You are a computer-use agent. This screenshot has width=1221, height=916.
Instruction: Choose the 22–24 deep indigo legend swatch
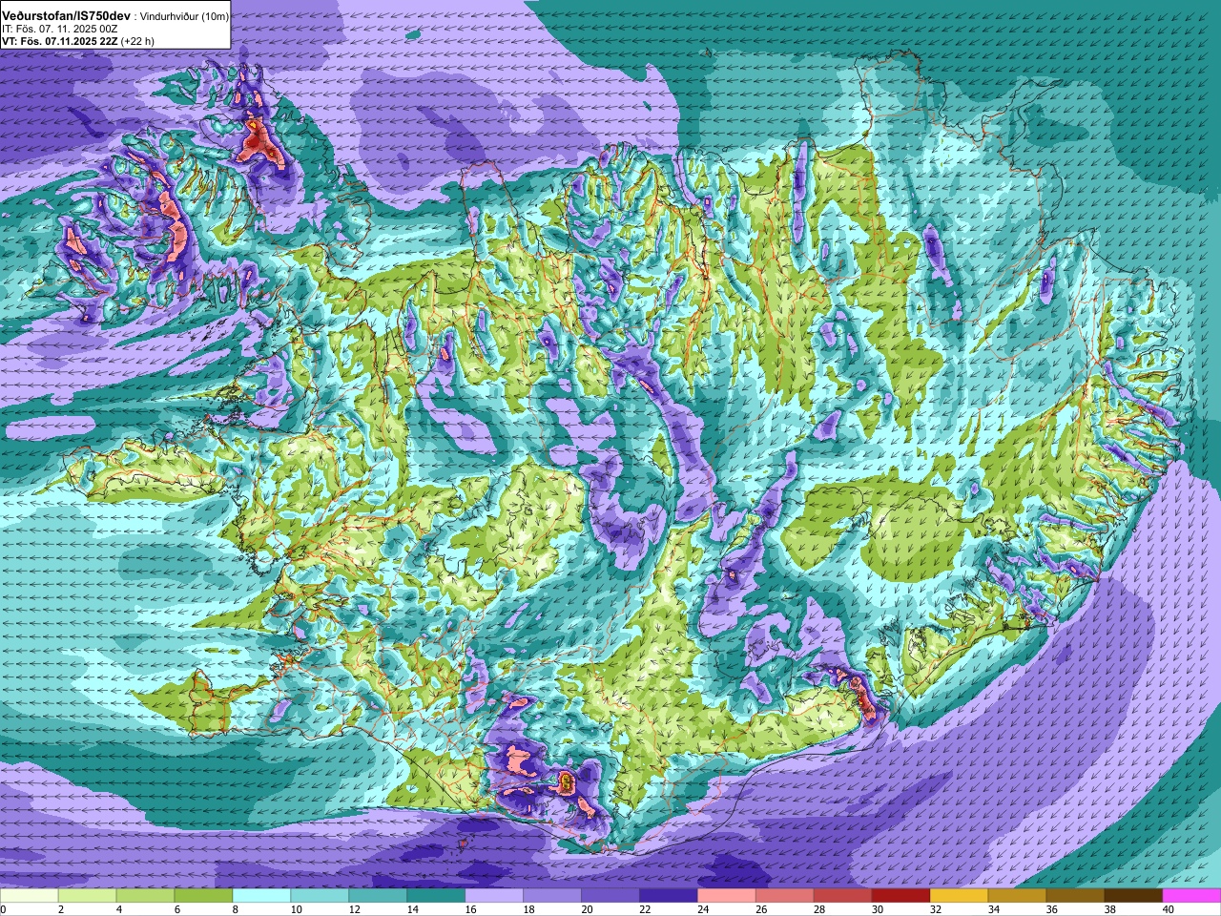pos(669,896)
